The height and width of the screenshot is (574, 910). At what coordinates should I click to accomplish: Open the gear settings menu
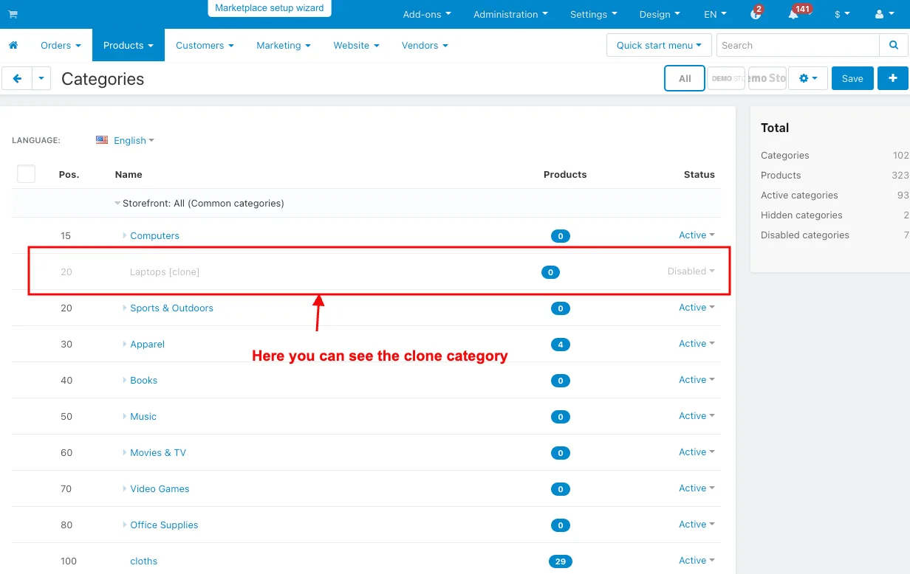tap(807, 78)
